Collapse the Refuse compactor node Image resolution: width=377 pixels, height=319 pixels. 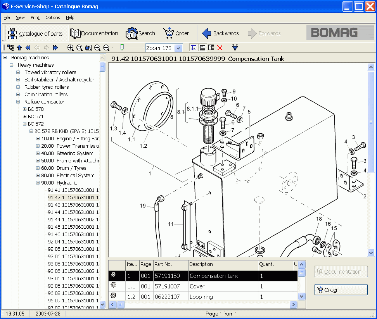18,102
